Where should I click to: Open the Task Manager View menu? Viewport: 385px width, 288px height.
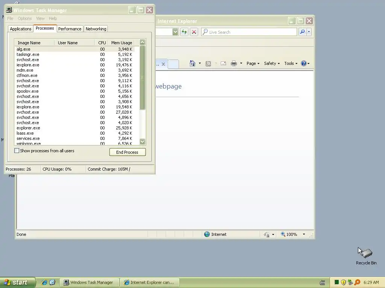click(x=40, y=18)
